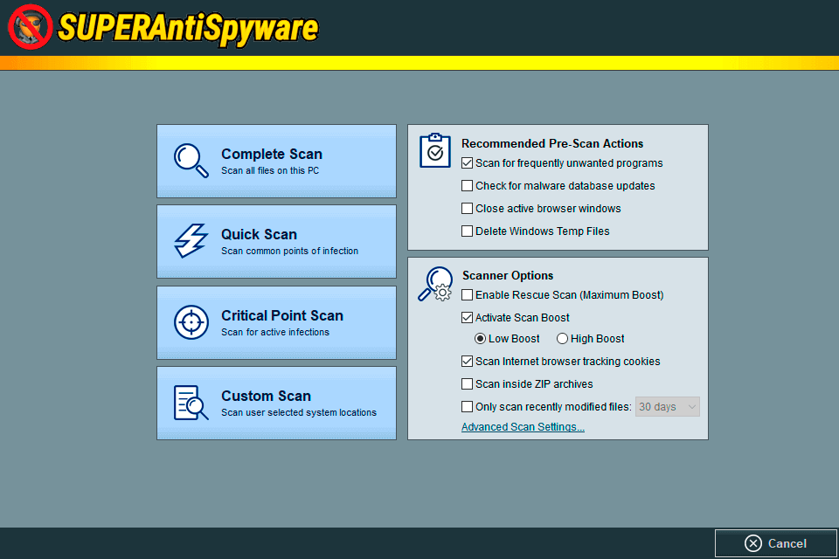This screenshot has width=839, height=559.
Task: Enable Scan inside ZIP archives
Action: tap(467, 384)
